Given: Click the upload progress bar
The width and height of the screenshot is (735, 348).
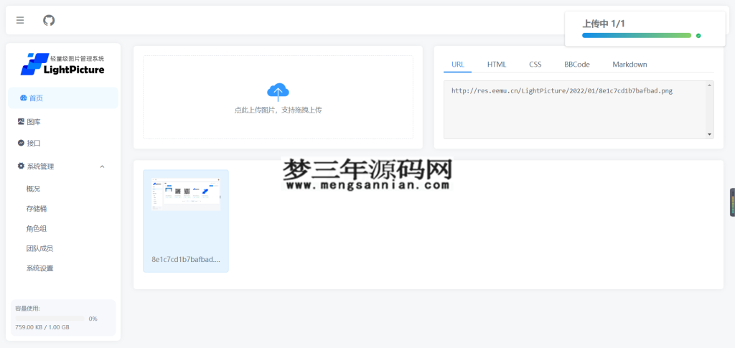Looking at the screenshot, I should coord(637,36).
